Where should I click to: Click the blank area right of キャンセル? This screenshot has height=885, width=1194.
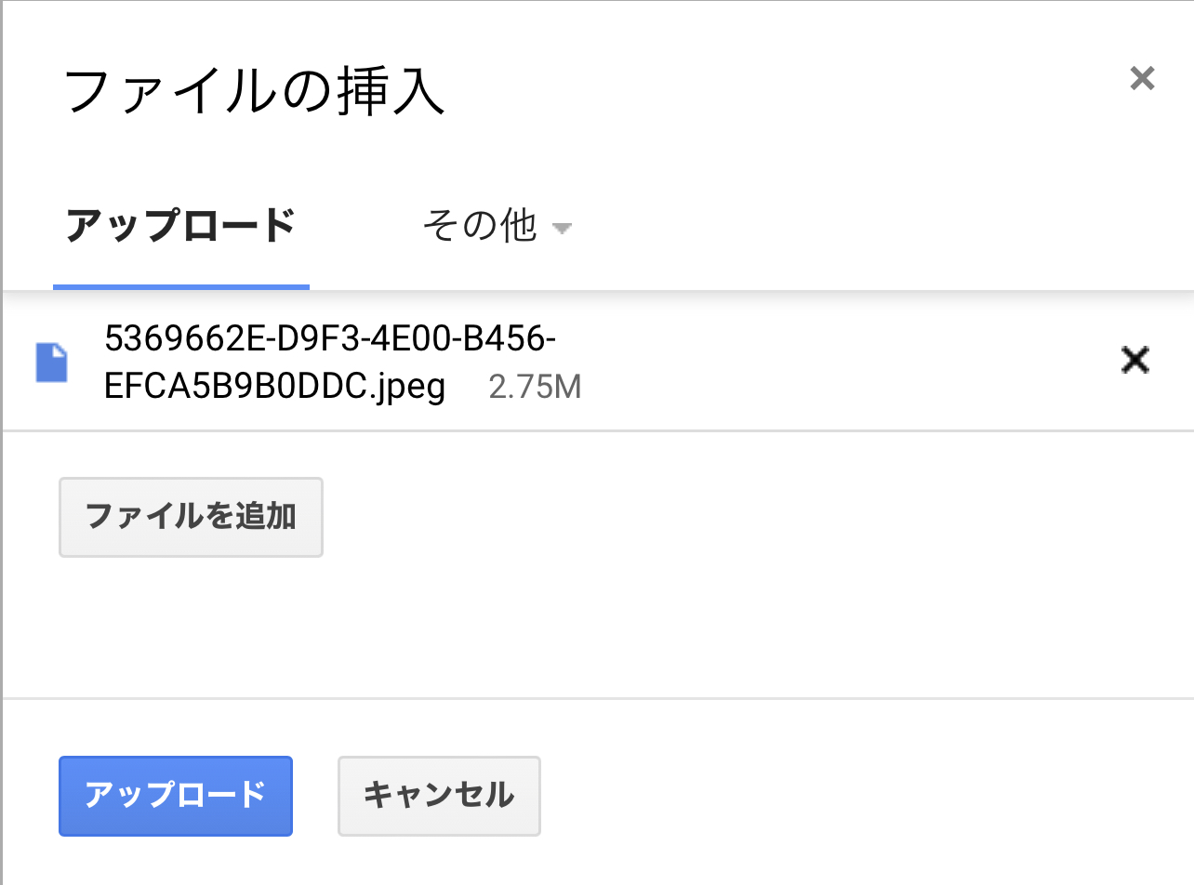click(x=837, y=796)
